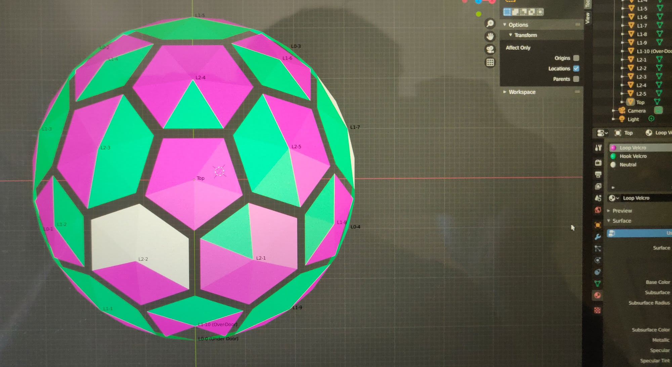672x367 pixels.
Task: Select L1-10 (Over-Door) in the outliner
Action: click(654, 51)
